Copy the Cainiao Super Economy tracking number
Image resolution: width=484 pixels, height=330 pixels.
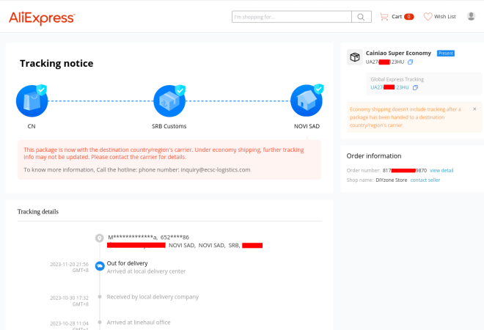(410, 62)
